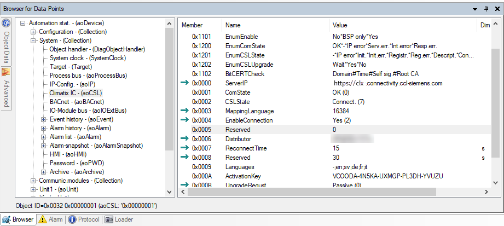Viewport: 504px width, 226px height.
Task: Click the writable arrow icon for Distributor
Action: [x=185, y=139]
